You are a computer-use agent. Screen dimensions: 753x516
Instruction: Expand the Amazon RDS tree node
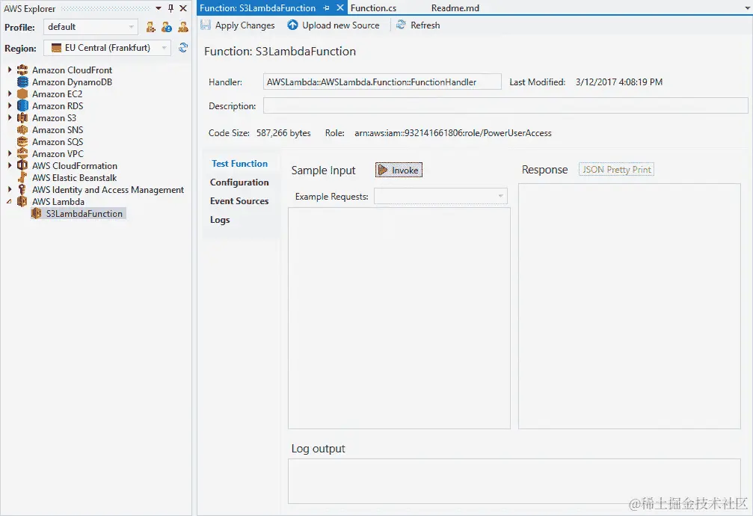10,105
